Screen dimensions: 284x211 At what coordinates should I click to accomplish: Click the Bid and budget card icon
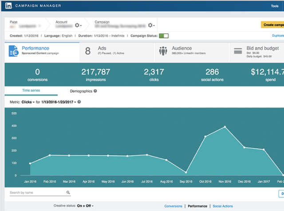pyautogui.click(x=238, y=51)
